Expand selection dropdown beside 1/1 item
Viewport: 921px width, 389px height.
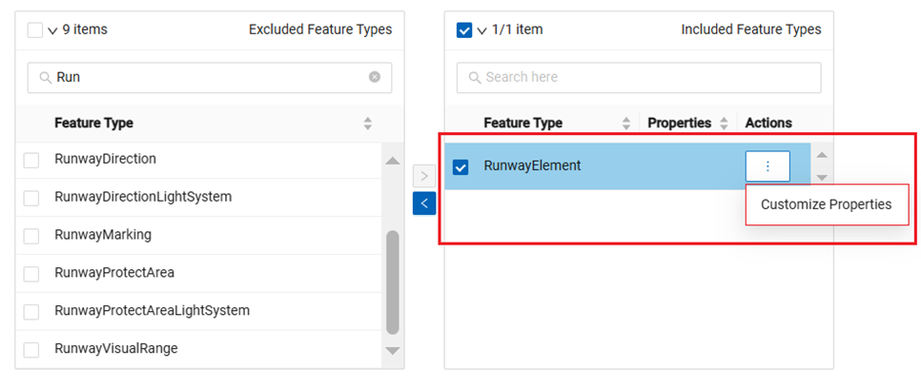click(481, 31)
